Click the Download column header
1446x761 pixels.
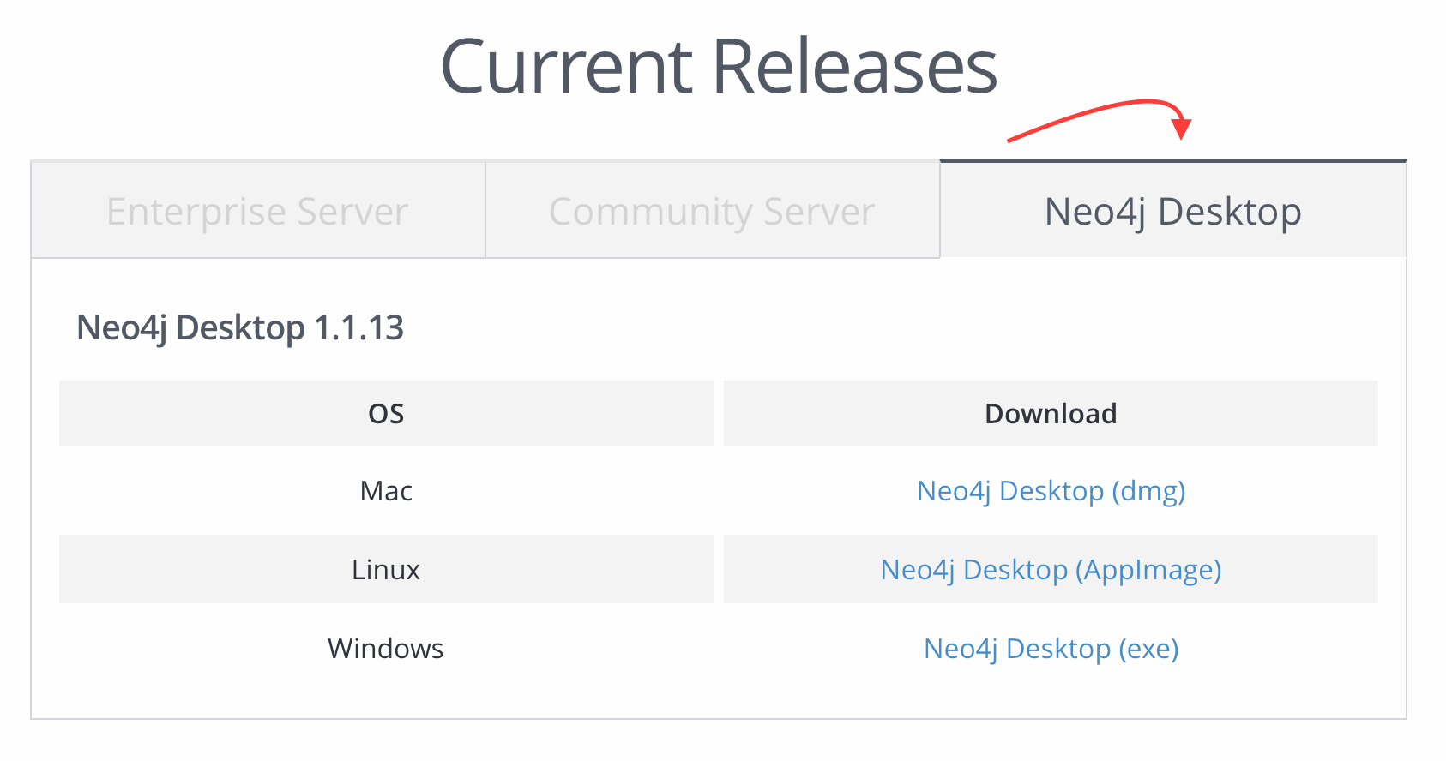coord(1051,414)
